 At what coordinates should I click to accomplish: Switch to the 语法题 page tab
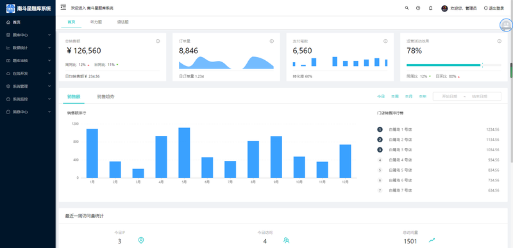pos(122,22)
